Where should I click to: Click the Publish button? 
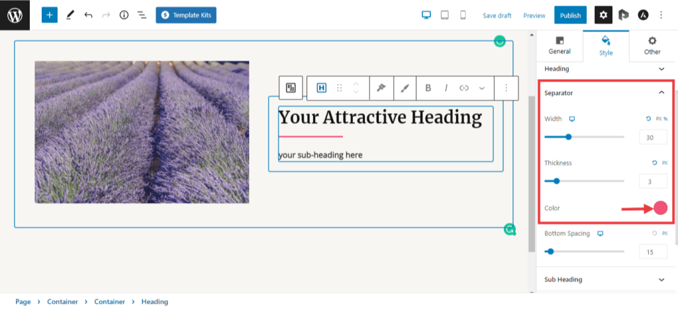(x=570, y=15)
